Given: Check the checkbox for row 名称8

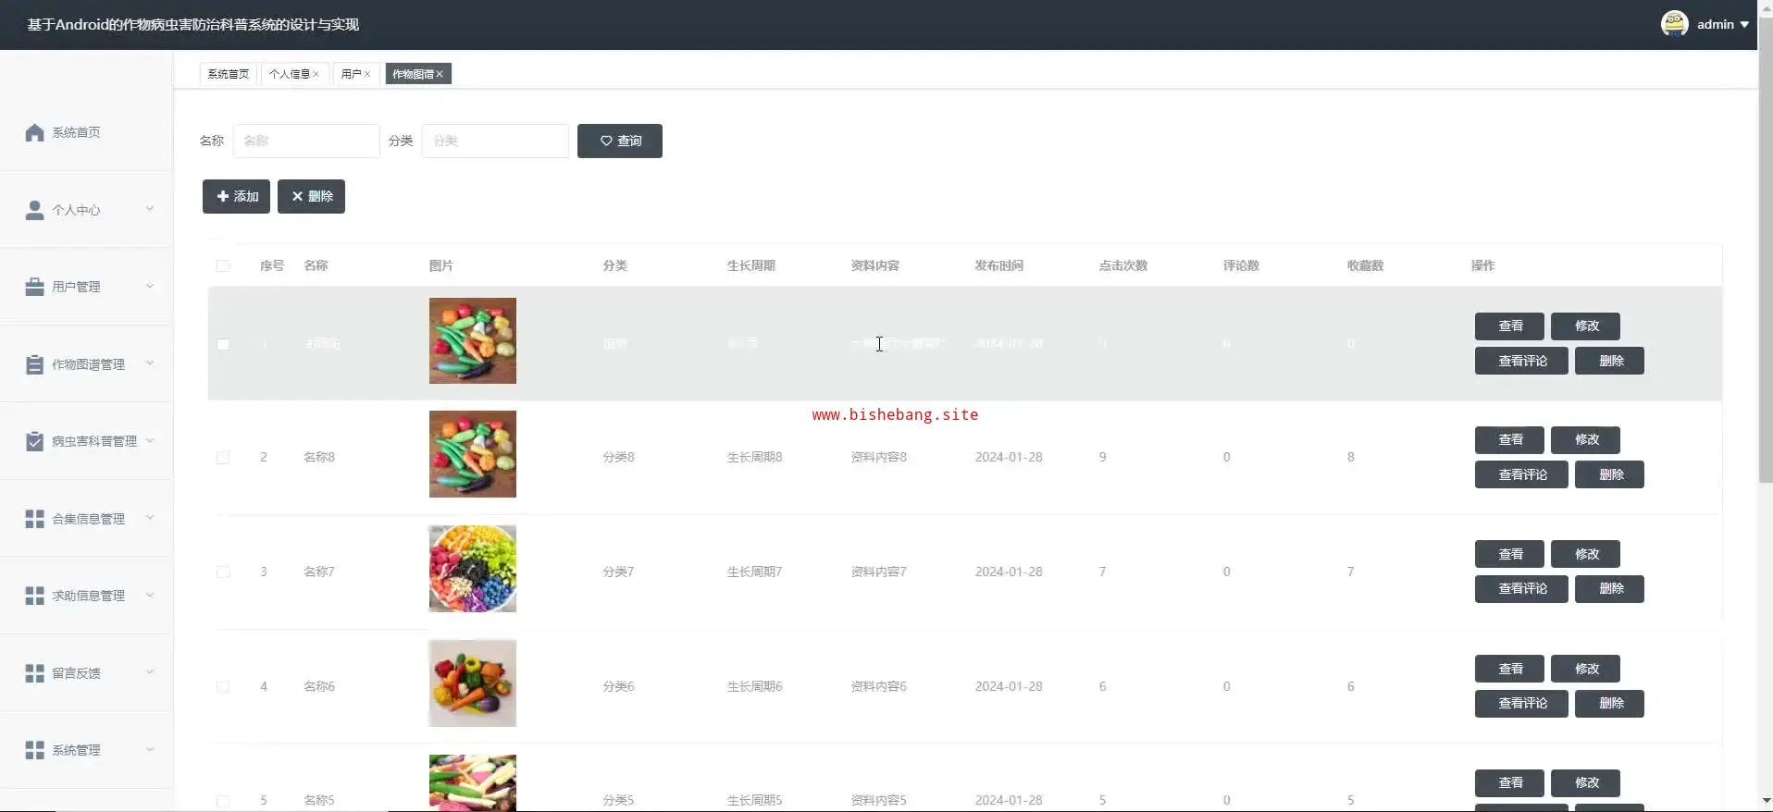Looking at the screenshot, I should pyautogui.click(x=223, y=458).
